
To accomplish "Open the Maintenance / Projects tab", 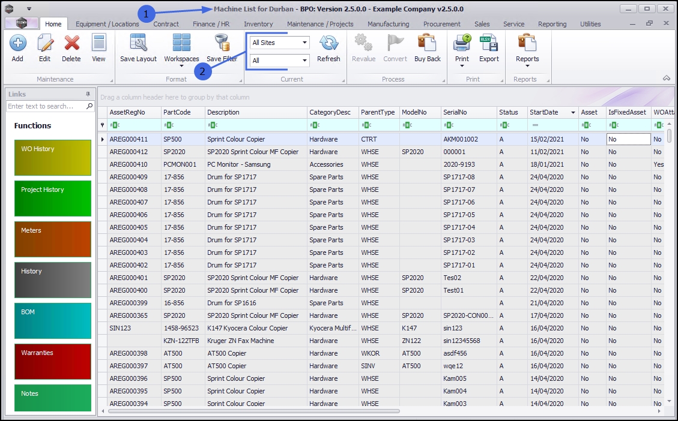I will pos(320,24).
